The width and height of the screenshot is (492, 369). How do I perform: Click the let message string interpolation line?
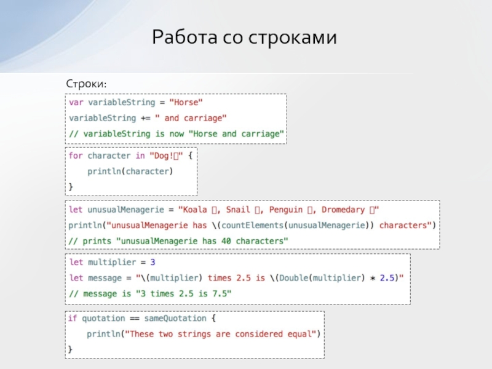click(x=237, y=278)
